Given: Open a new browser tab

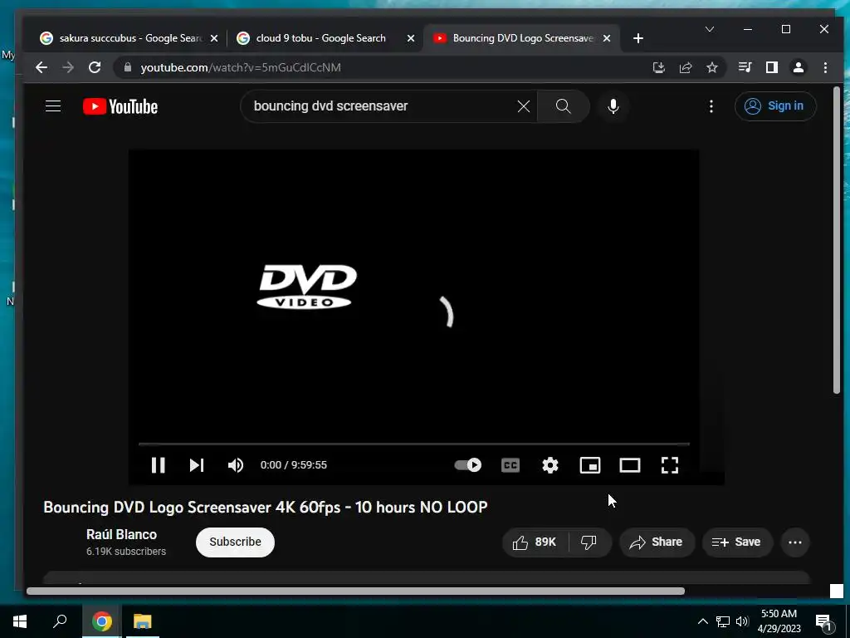Looking at the screenshot, I should point(638,38).
